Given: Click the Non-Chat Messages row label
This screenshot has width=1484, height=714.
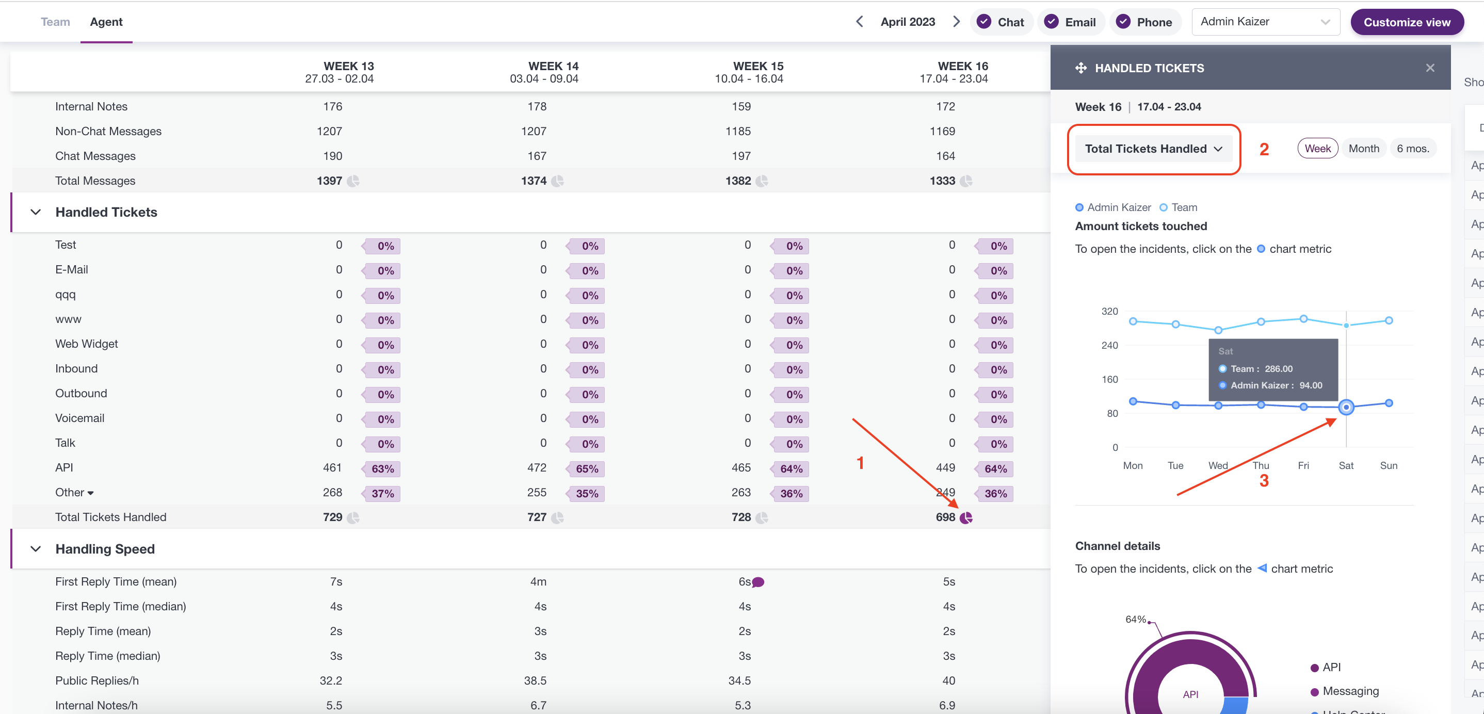Looking at the screenshot, I should coord(108,131).
